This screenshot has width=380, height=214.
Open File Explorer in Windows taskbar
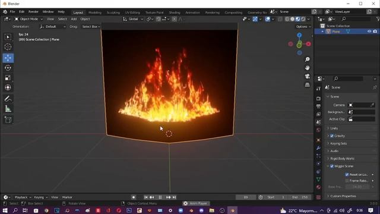pyautogui.click(x=212, y=210)
